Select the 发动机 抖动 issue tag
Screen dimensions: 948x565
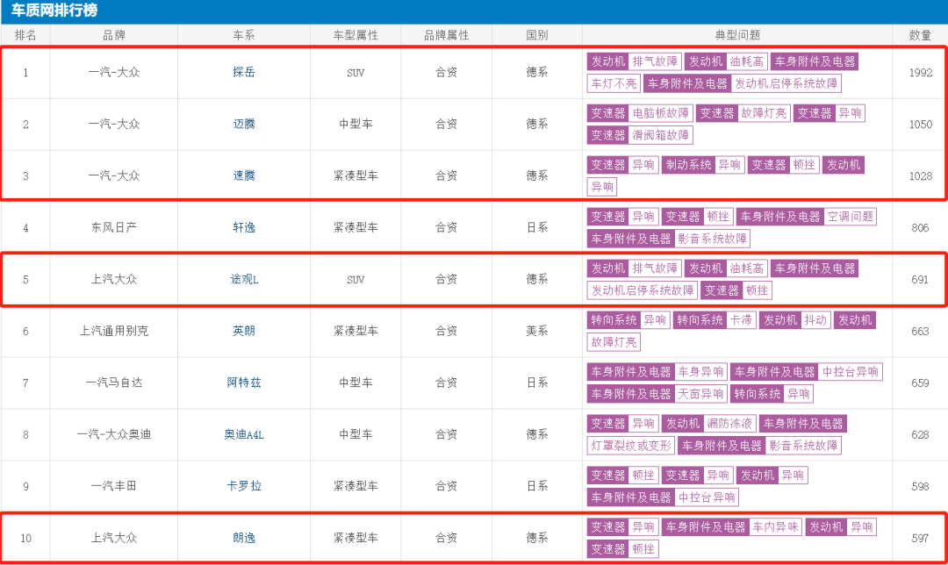click(x=794, y=320)
